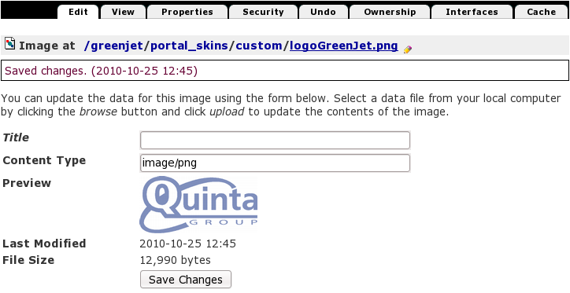Click the Last Modified date value

tap(187, 244)
